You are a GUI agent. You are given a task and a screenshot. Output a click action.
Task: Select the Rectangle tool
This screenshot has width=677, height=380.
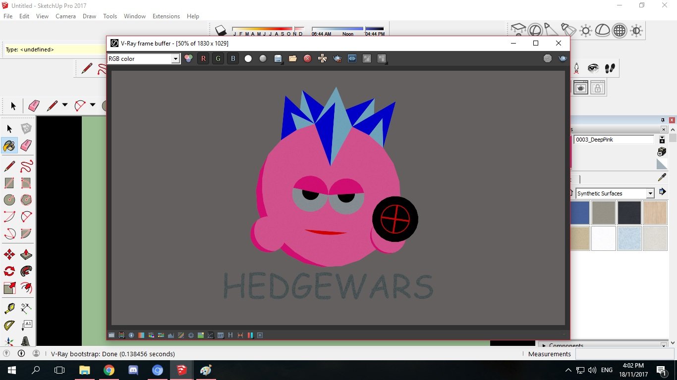pyautogui.click(x=9, y=183)
